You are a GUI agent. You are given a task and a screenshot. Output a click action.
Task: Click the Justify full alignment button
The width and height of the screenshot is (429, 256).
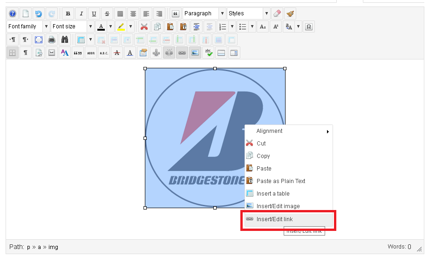[x=120, y=13]
